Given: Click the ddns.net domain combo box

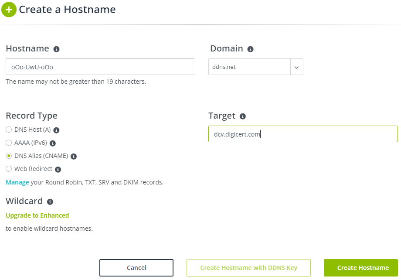Looking at the screenshot, I should [249, 67].
